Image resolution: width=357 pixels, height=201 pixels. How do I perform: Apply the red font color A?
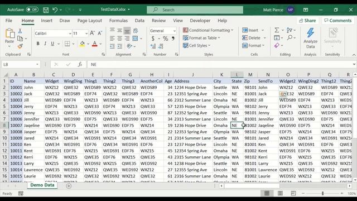[x=95, y=44]
